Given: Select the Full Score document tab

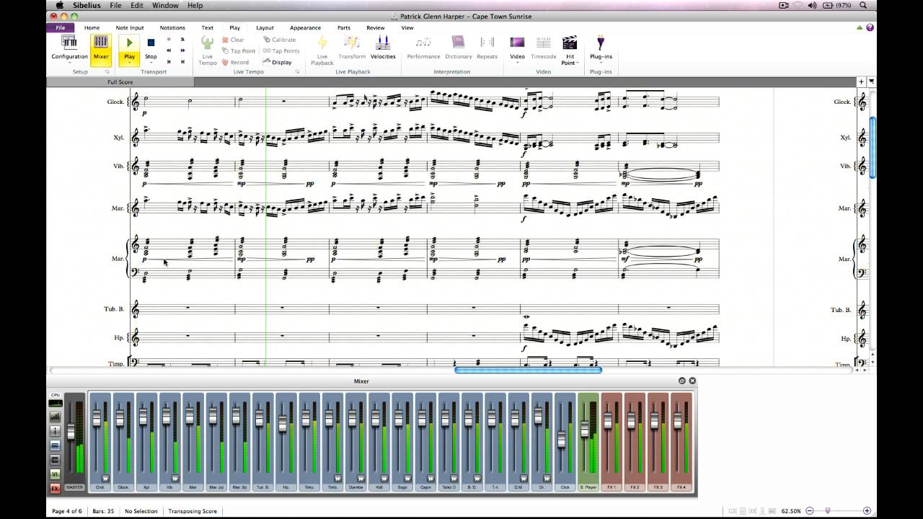Looking at the screenshot, I should point(120,82).
